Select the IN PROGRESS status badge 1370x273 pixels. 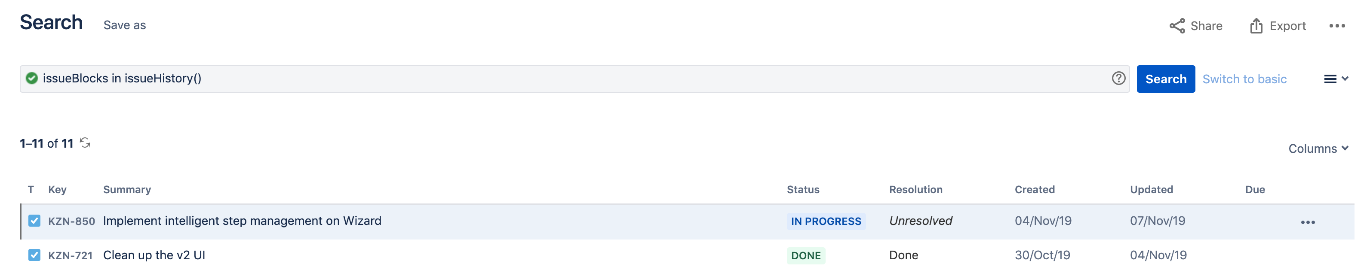click(826, 221)
